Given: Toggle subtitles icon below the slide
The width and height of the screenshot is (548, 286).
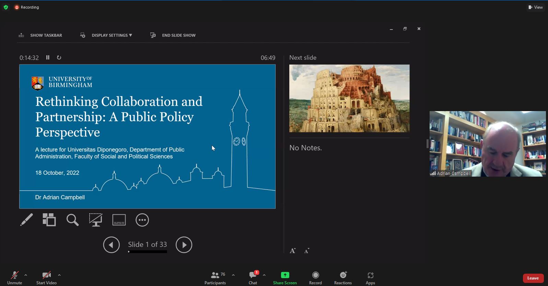Looking at the screenshot, I should click(x=119, y=220).
